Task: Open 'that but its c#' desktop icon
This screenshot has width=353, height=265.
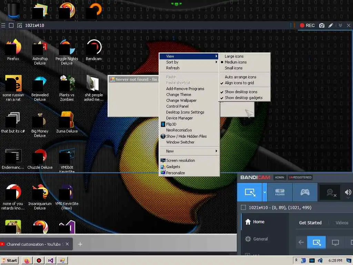Action: [13, 122]
